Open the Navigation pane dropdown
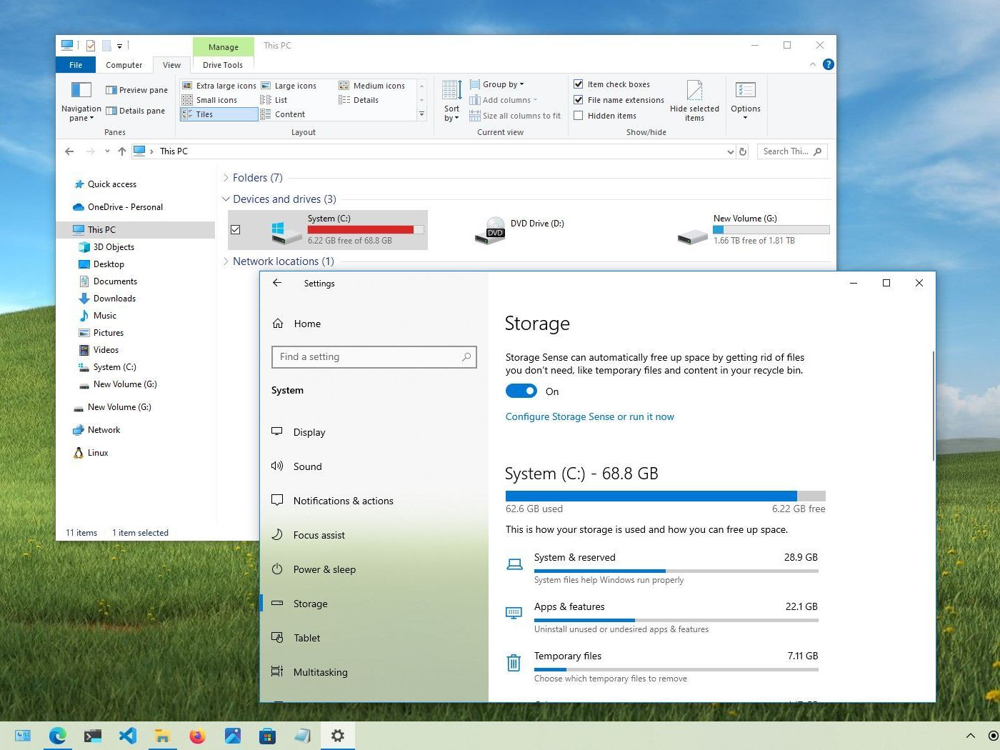The image size is (1000, 750). pos(81,101)
